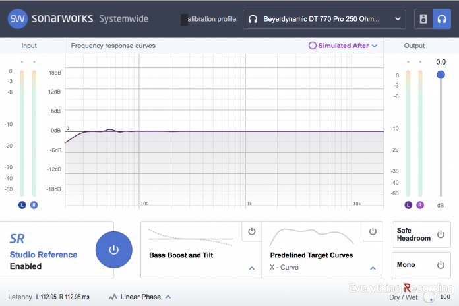Click the output L channel badge

click(408, 205)
